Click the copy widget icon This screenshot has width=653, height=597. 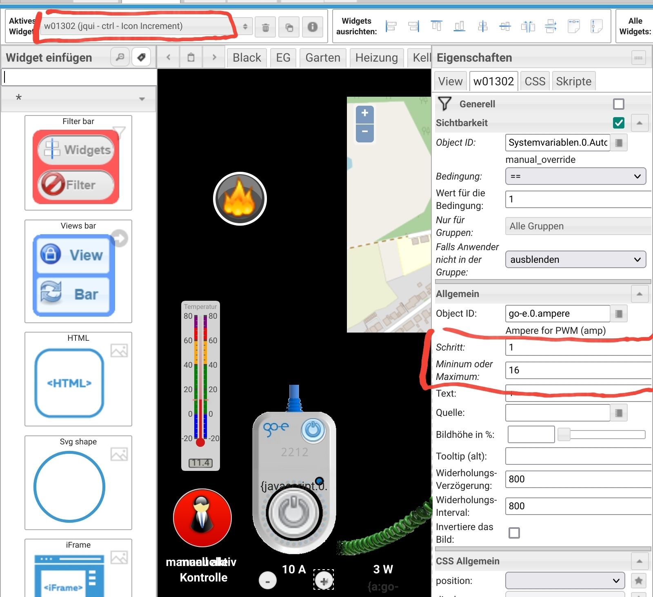[x=289, y=27]
